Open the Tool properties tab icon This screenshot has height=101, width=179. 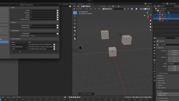coord(154,42)
